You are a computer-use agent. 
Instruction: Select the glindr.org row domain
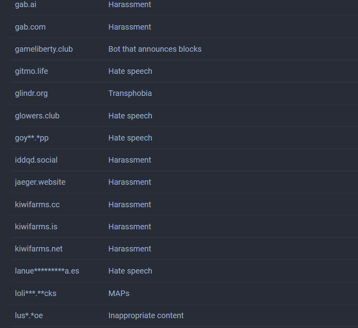(x=31, y=94)
